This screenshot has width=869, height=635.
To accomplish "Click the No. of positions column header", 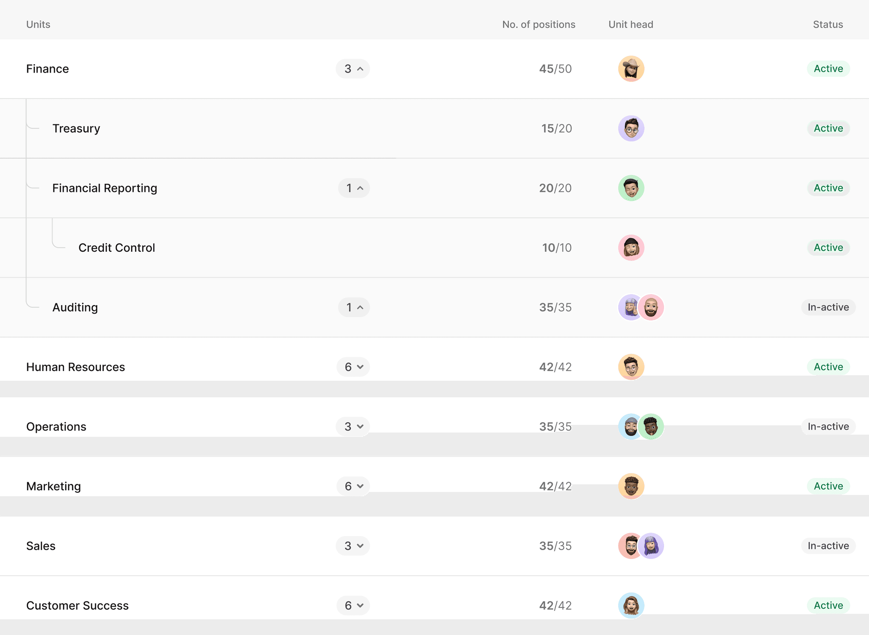I will pyautogui.click(x=538, y=24).
